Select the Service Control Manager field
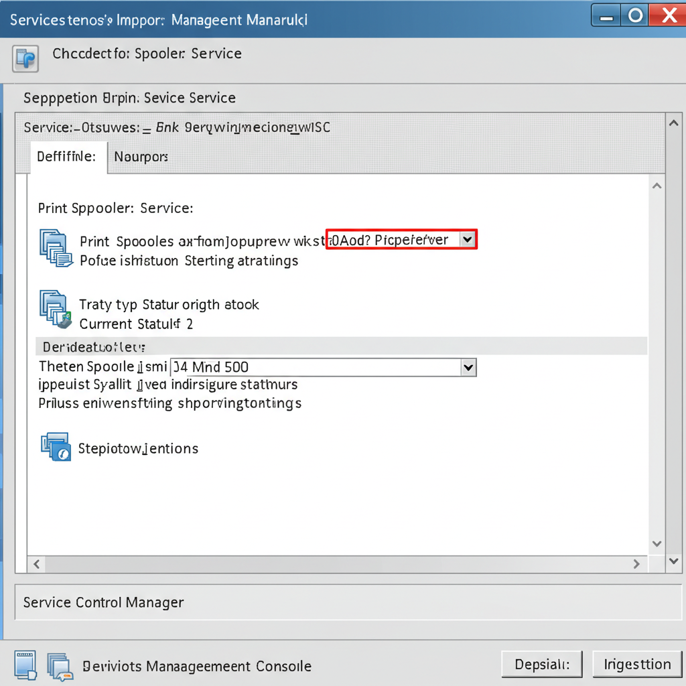Viewport: 686px width, 686px height. coord(348,602)
